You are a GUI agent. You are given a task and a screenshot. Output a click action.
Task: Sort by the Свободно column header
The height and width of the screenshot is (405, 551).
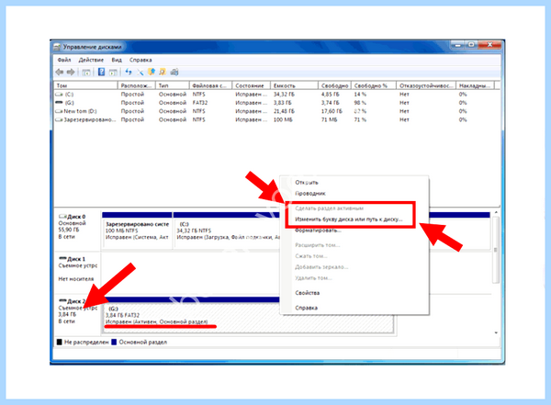click(x=334, y=85)
